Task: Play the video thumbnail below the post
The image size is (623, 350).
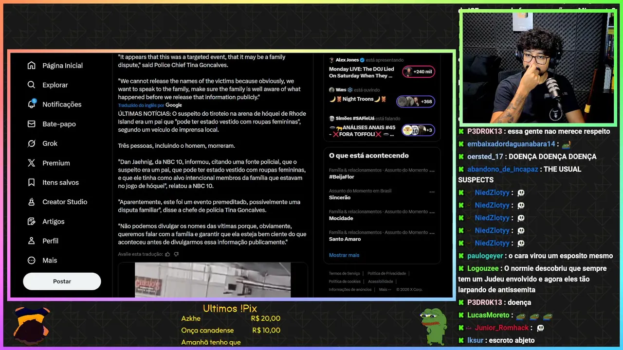Action: coord(213,280)
